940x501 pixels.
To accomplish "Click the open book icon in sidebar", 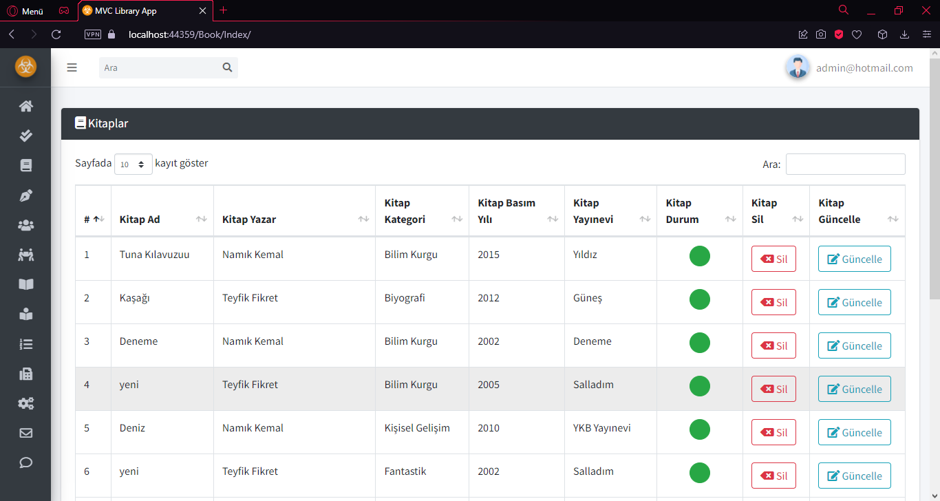I will 26,284.
